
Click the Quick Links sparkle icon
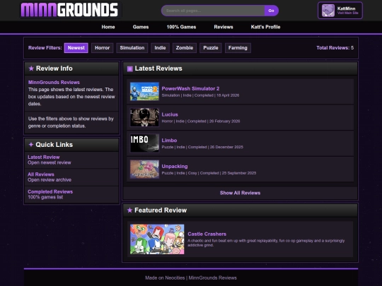point(31,145)
